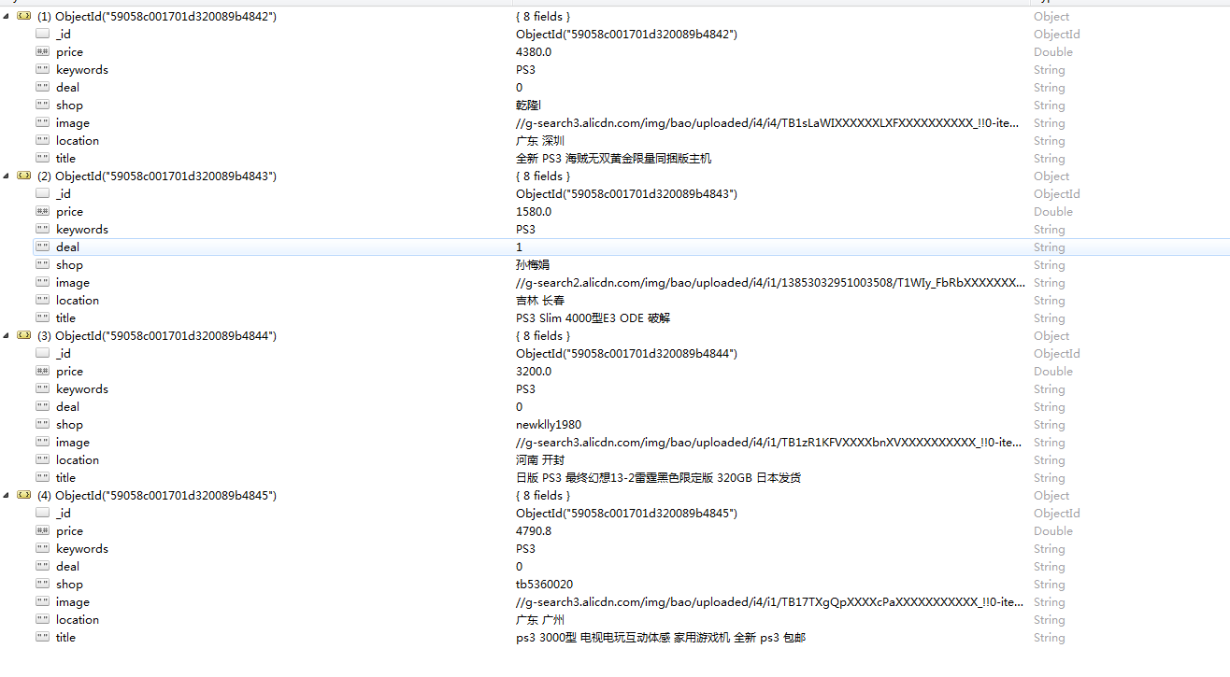The width and height of the screenshot is (1230, 677).
Task: Click the ObjectId type cell in document 4842's _id row
Action: pos(1057,35)
